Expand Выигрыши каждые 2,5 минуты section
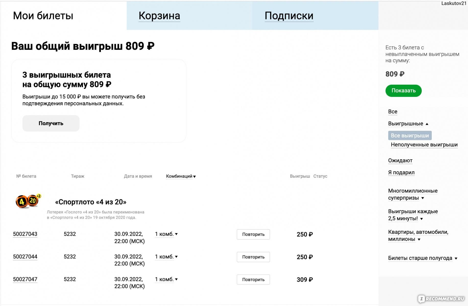Image resolution: width=468 pixels, height=306 pixels. pos(413,215)
